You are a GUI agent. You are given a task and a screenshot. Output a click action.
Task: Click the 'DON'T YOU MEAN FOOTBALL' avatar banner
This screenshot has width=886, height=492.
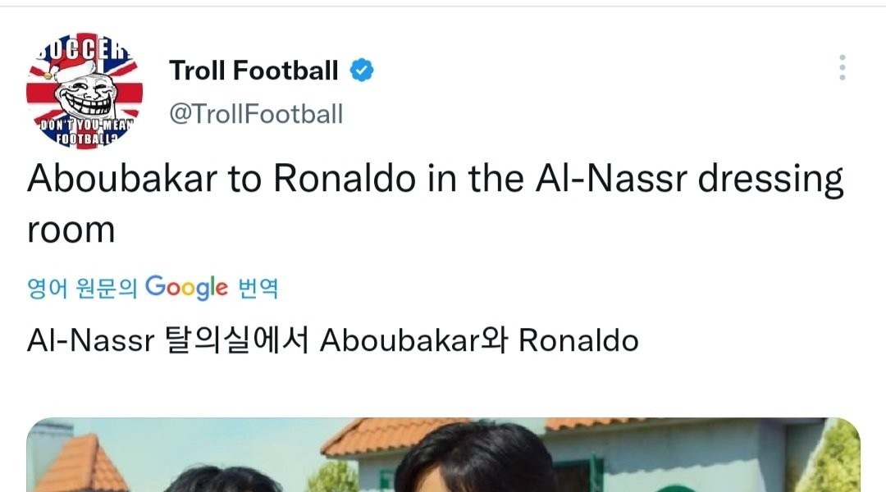(84, 130)
